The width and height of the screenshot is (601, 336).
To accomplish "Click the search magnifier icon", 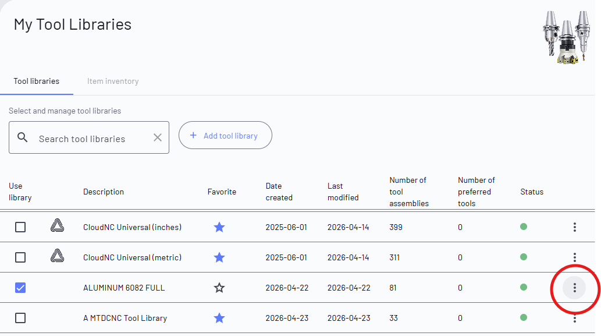I will [x=23, y=137].
